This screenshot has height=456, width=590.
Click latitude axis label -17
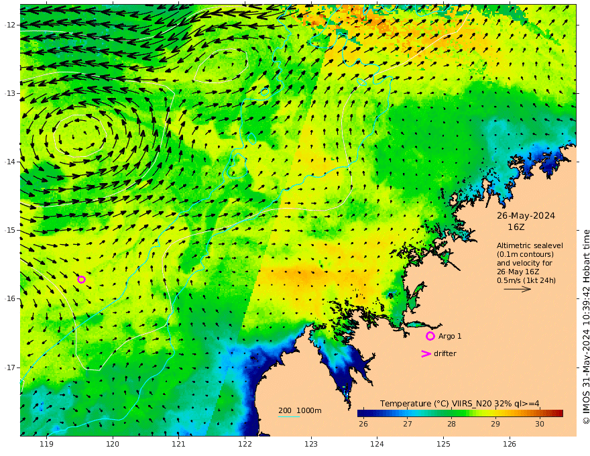pyautogui.click(x=10, y=367)
